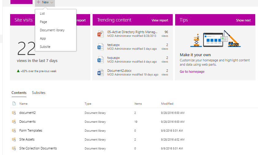Click the library icon next to Form Templates
Viewport: 258px width, 155px height.
tap(14, 131)
